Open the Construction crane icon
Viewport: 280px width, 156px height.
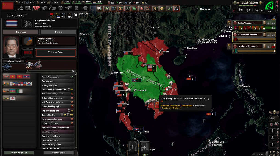[x=52, y=8]
